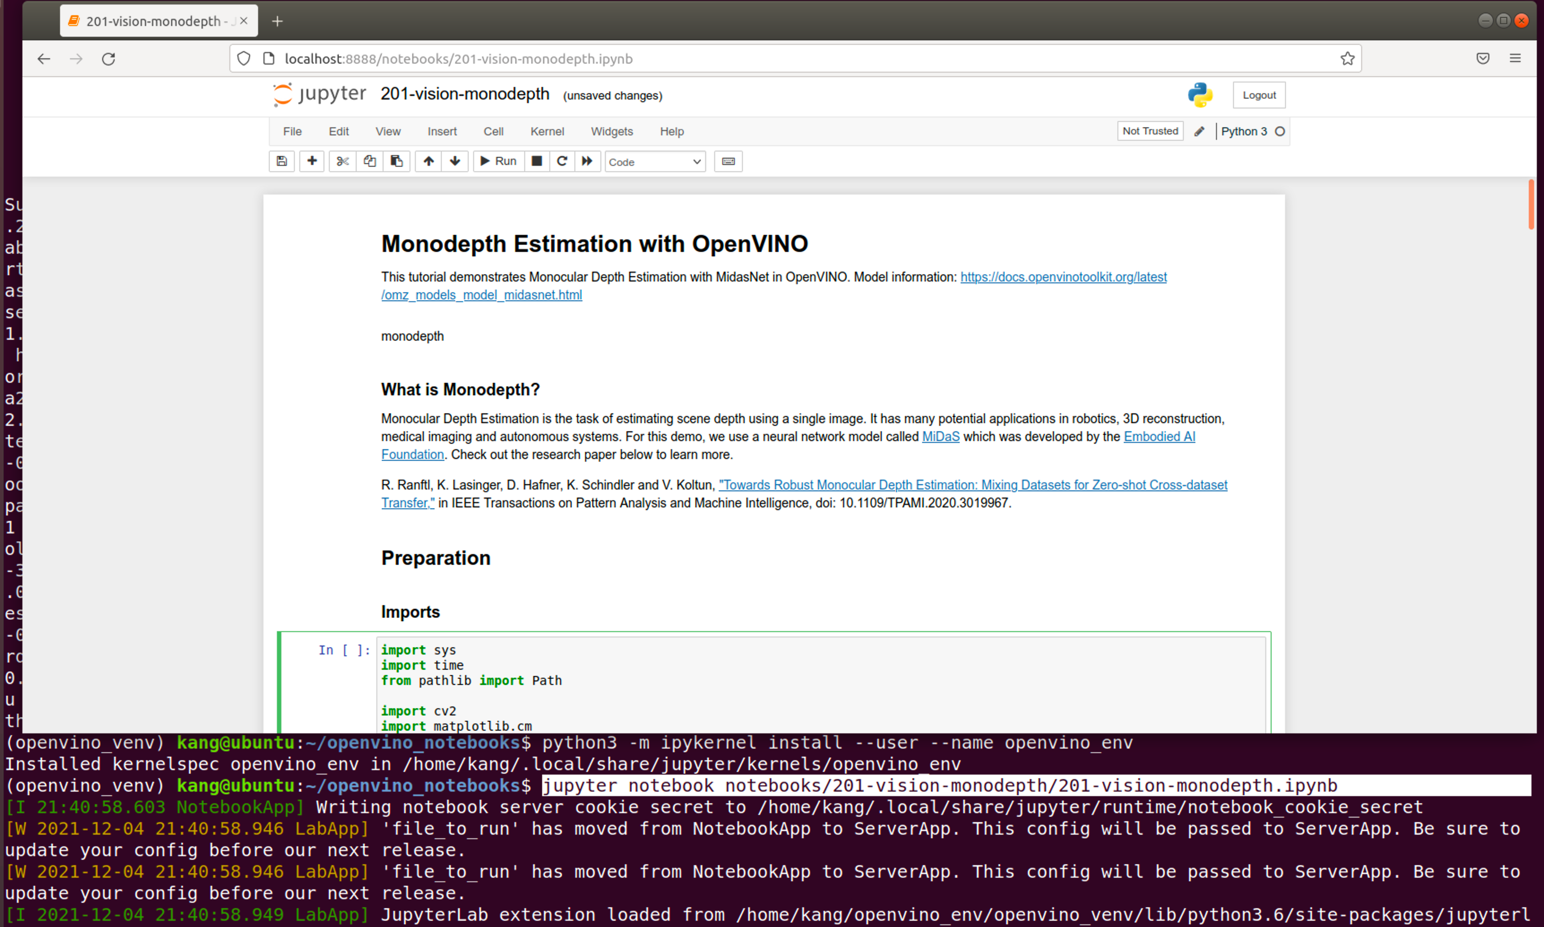Save and checkpoint the notebook
Image resolution: width=1544 pixels, height=927 pixels.
pos(281,161)
